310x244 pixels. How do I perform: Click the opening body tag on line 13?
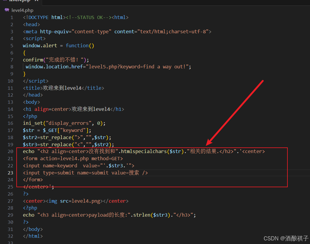coord(31,102)
